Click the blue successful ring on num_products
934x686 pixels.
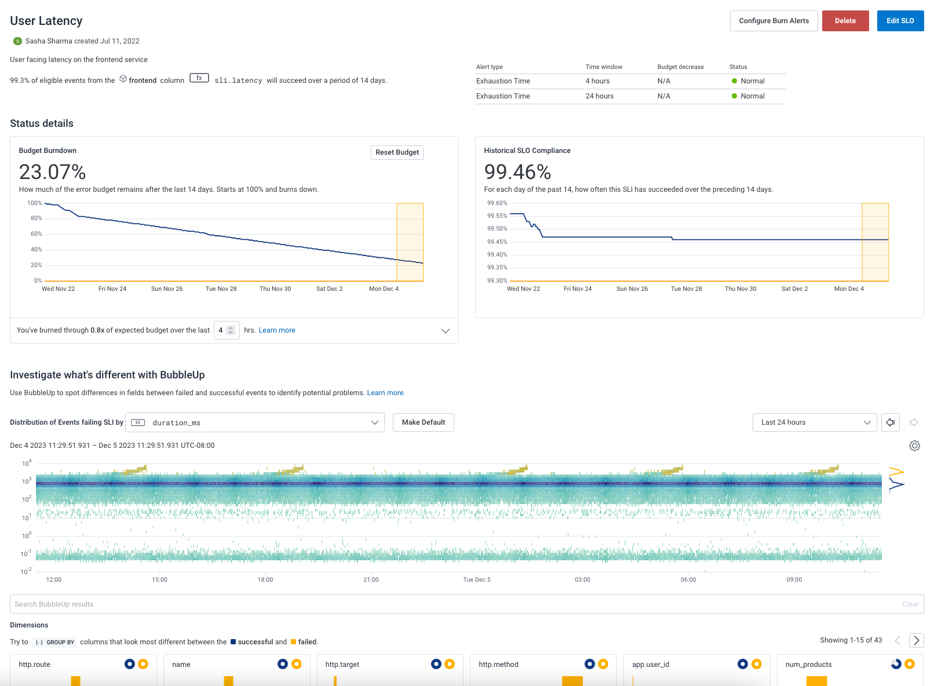pyautogui.click(x=896, y=664)
